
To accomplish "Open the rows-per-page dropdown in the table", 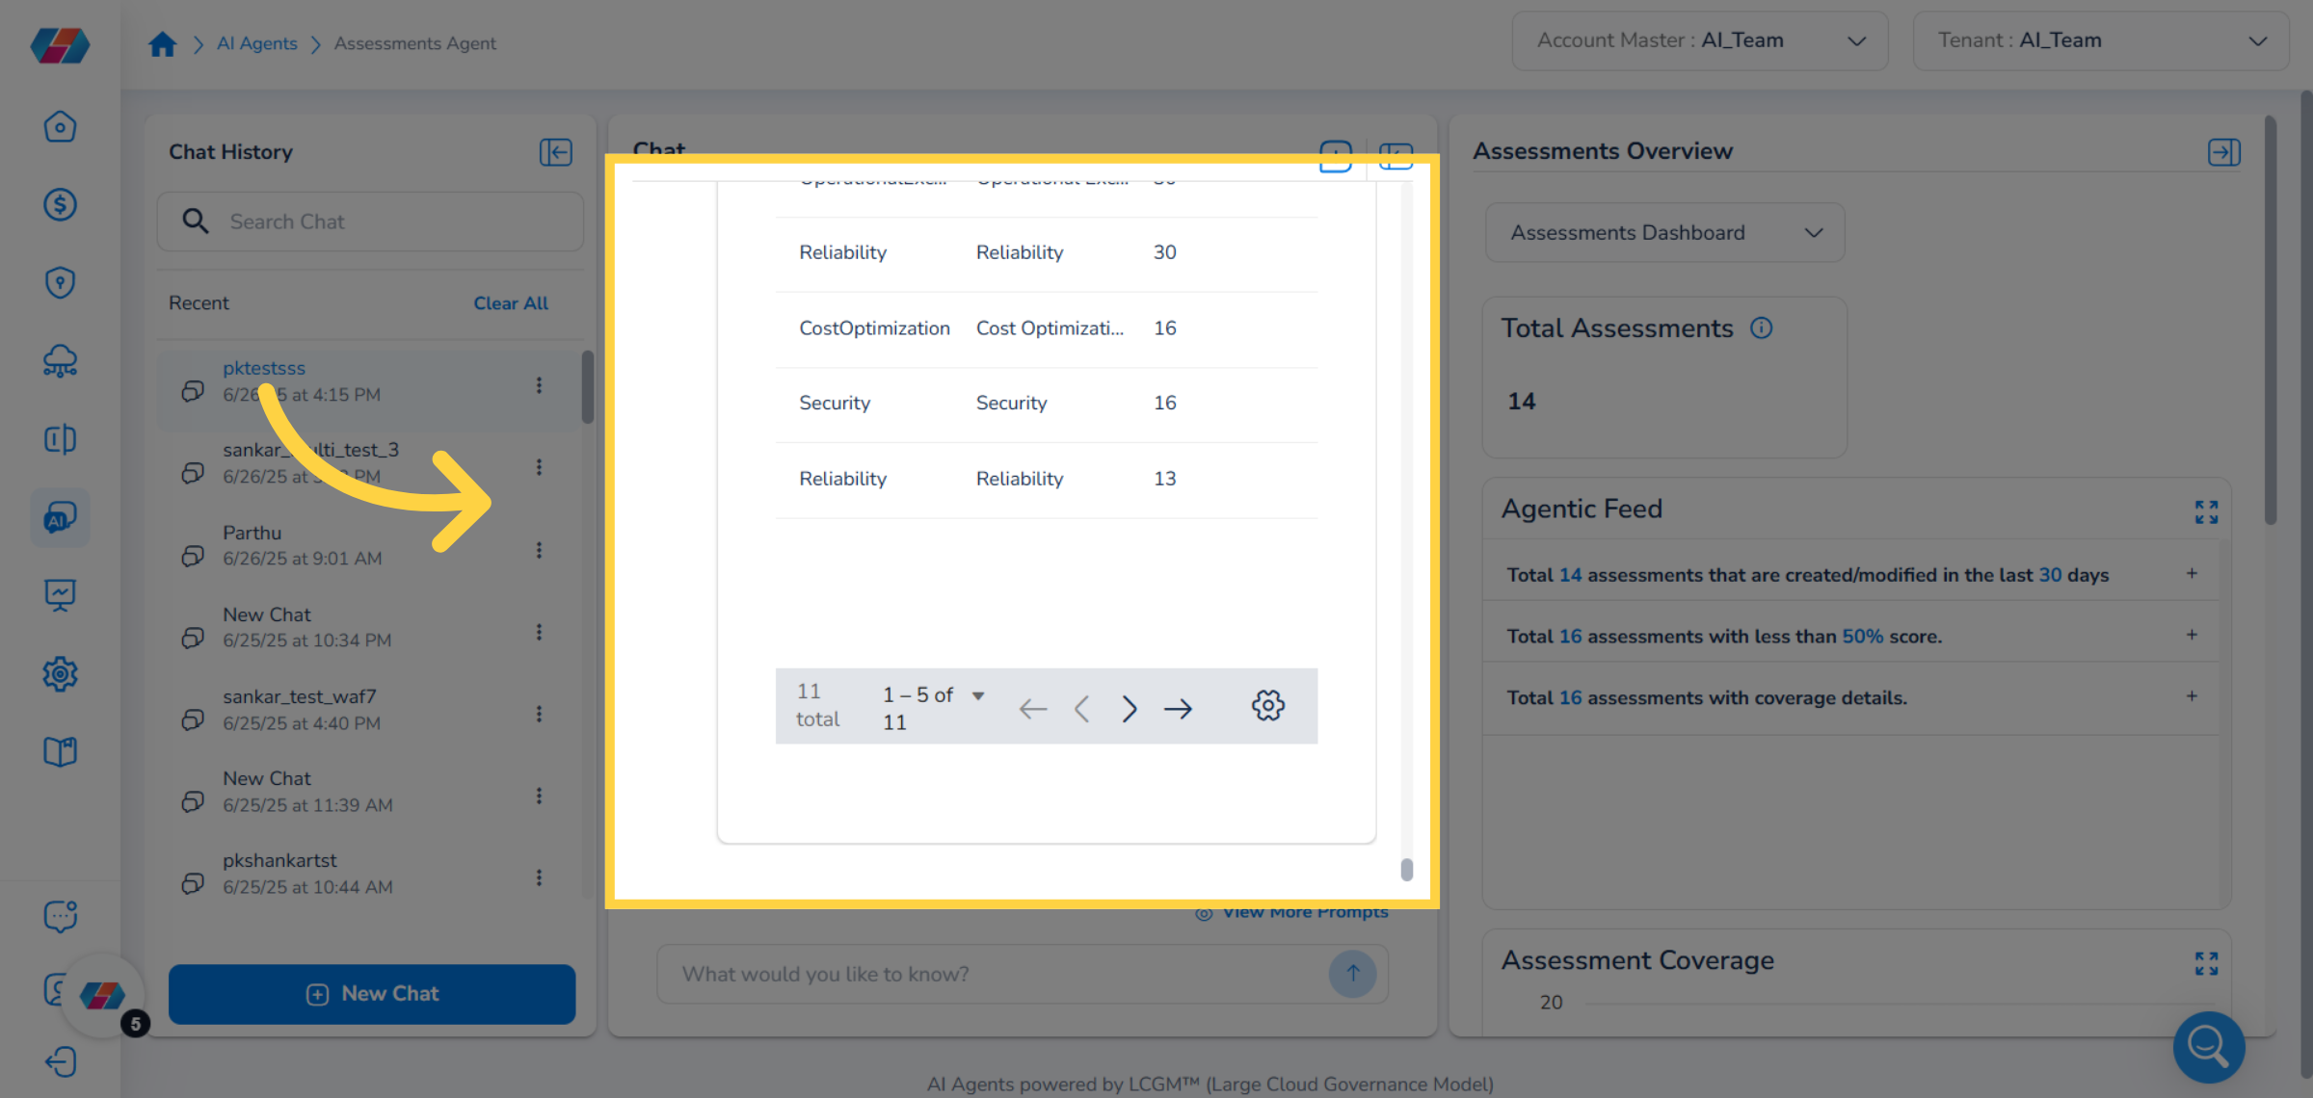I will click(x=977, y=694).
